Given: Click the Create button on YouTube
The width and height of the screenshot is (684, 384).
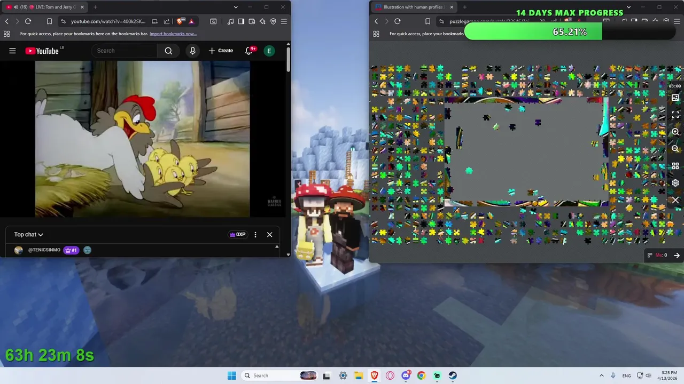Looking at the screenshot, I should click(221, 51).
